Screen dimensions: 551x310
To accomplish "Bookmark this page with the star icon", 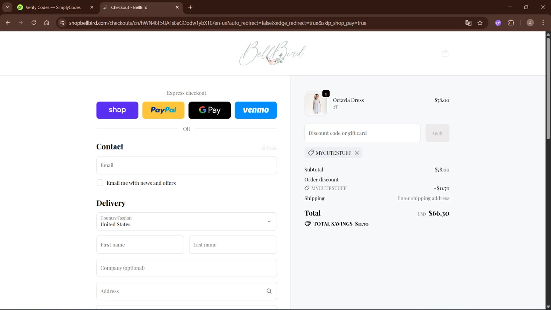I will click(x=480, y=23).
